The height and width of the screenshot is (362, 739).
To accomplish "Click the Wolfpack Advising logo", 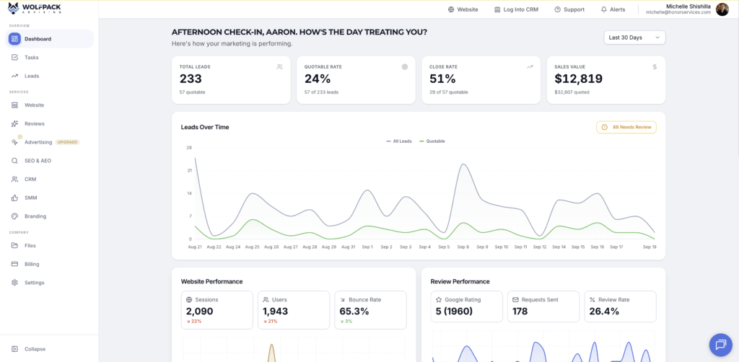I will 34,8.
